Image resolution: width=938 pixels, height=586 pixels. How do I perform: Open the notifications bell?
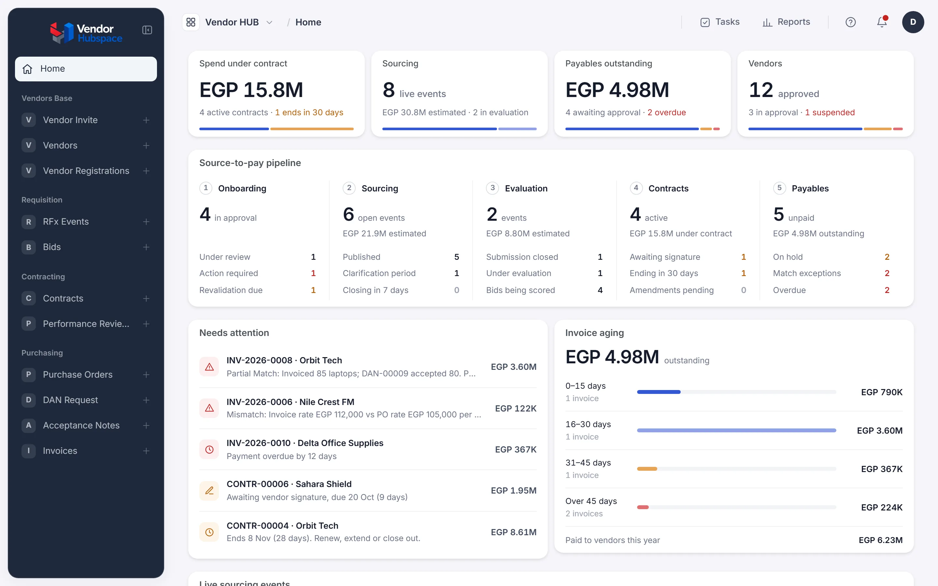(882, 22)
